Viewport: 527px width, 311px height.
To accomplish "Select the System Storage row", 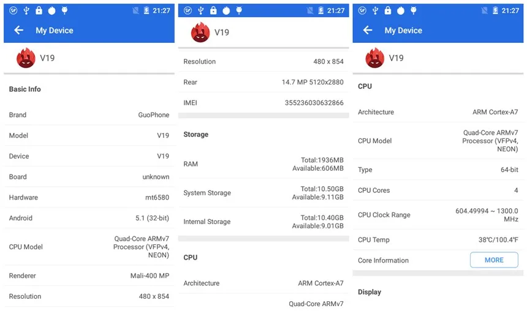I will pyautogui.click(x=263, y=193).
